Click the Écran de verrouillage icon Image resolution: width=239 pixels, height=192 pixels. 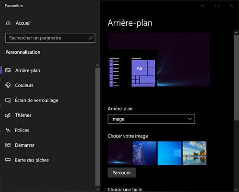click(x=8, y=101)
